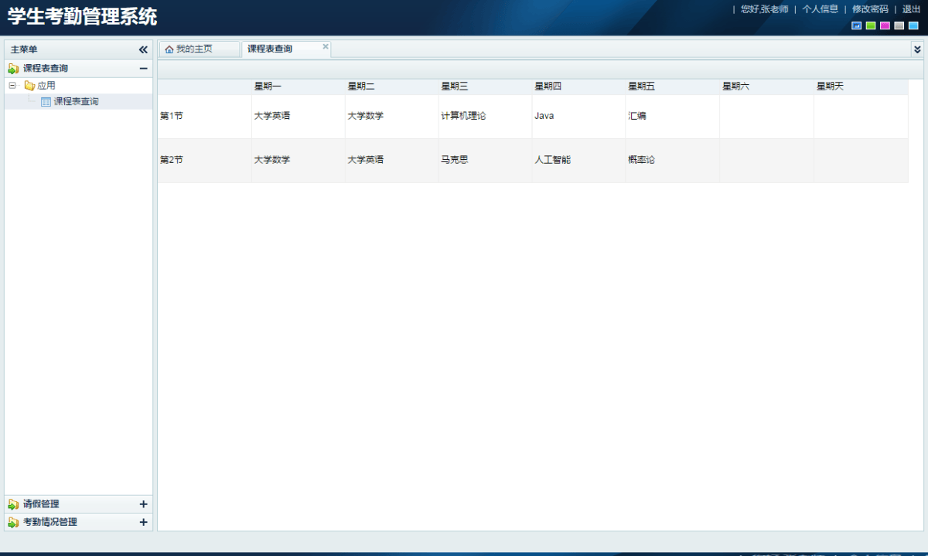Collapse the 课程表查询 section using its minus toggle

(x=143, y=68)
